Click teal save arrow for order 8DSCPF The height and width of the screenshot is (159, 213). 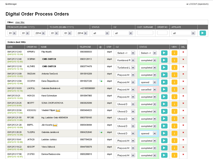[164, 148]
